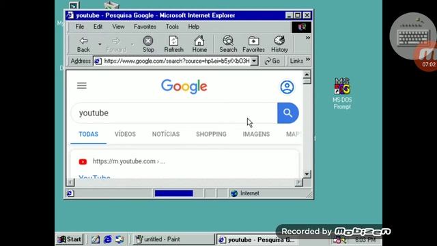437x246 pixels.
Task: Click the vertical scrollbar up arrow
Action: pyautogui.click(x=307, y=74)
